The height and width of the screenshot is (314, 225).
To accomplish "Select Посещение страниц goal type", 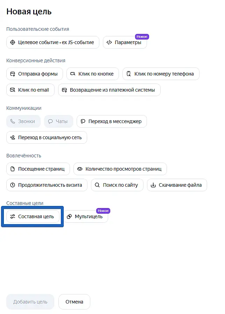I will coord(38,169).
